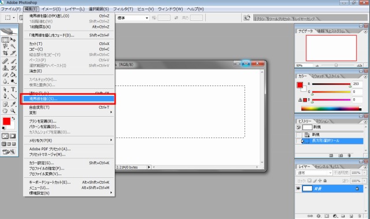Select the Notes tool
The height and width of the screenshot is (219, 370).
point(5,104)
